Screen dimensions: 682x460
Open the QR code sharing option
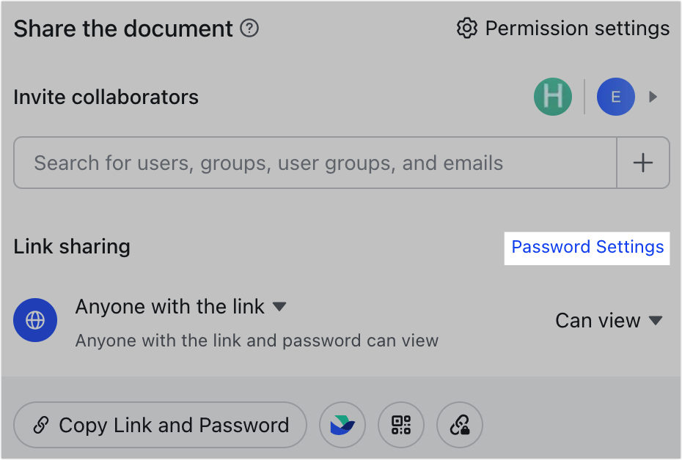[x=400, y=425]
